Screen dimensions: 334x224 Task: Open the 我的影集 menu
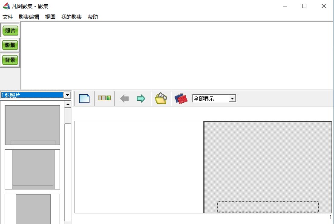(x=72, y=17)
